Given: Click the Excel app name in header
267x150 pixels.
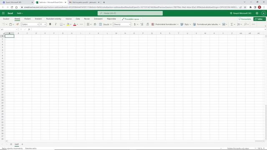Looking at the screenshot, I should 10,13.
